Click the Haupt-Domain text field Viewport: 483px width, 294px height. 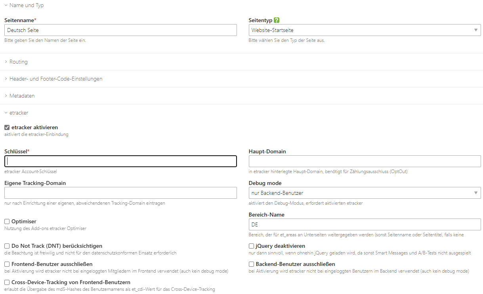(x=365, y=161)
